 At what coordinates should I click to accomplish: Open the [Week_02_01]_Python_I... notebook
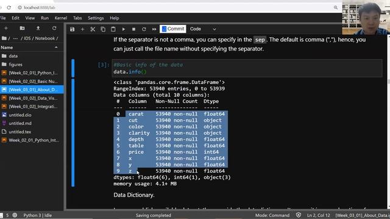pyautogui.click(x=32, y=73)
